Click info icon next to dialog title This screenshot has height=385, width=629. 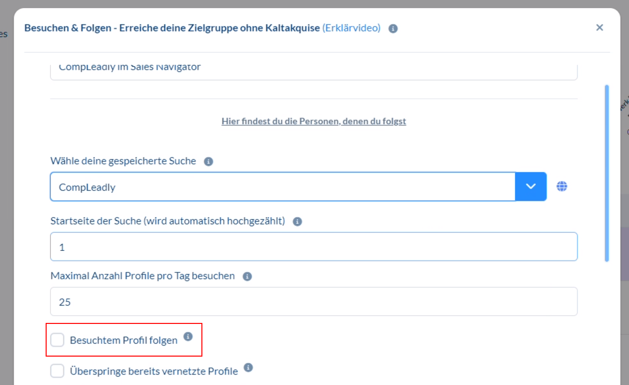393,29
